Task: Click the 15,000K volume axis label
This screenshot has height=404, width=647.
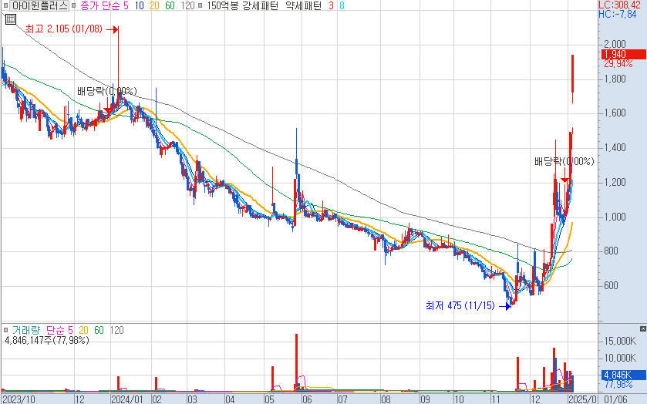Action: [620, 342]
